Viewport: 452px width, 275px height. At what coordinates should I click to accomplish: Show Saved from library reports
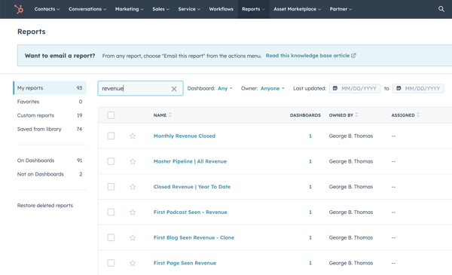[x=50, y=129]
